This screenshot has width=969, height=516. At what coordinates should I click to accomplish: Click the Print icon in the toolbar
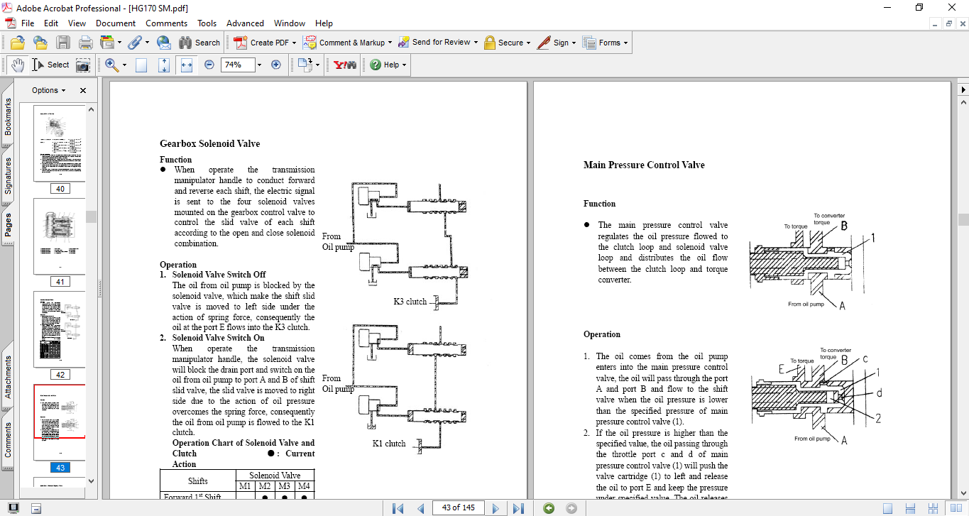click(85, 43)
